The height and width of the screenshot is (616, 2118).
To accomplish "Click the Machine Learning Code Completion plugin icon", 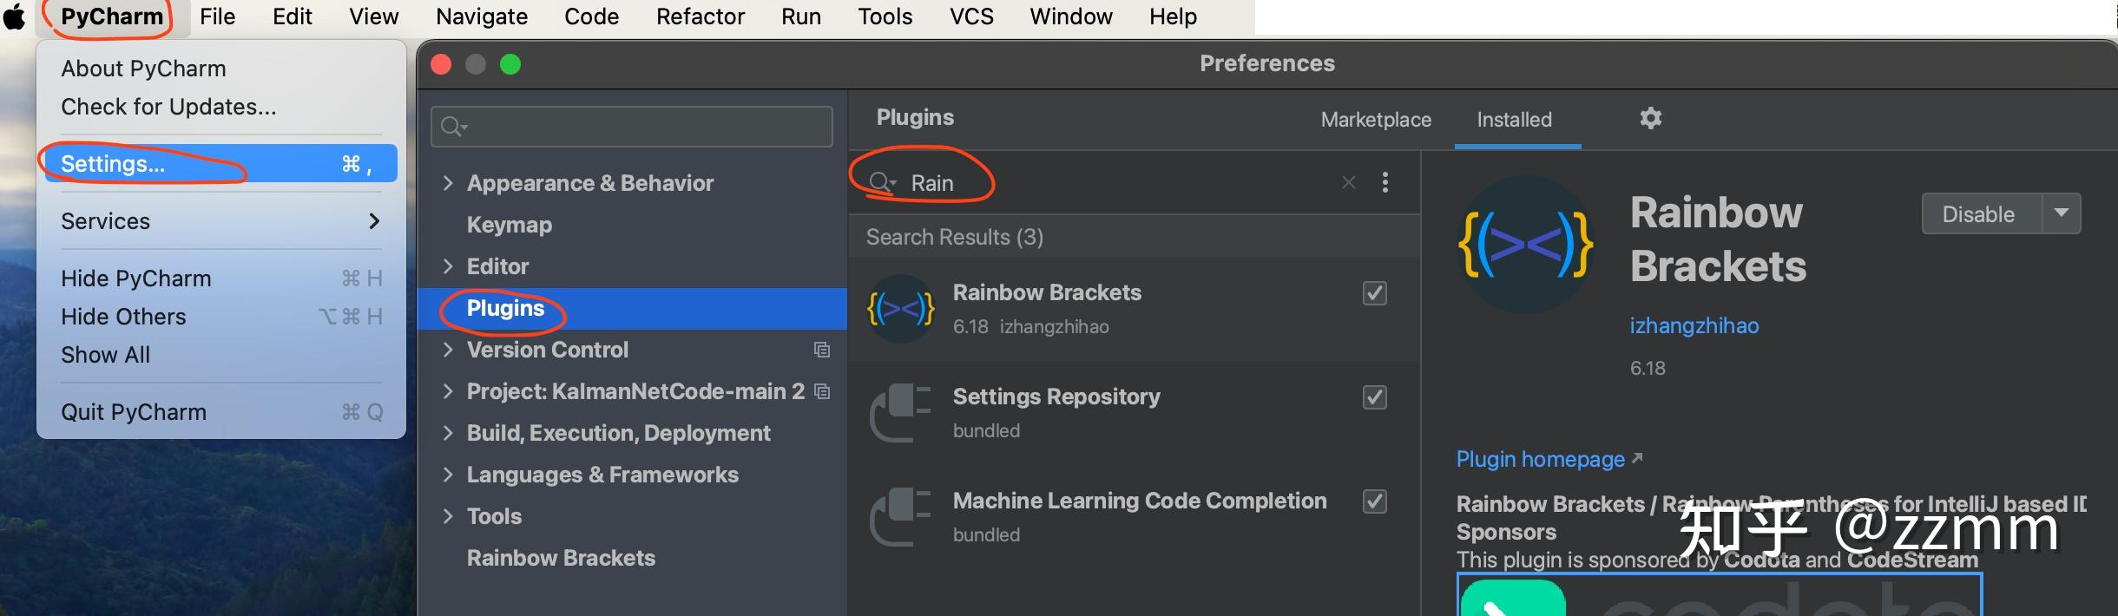I will (x=900, y=517).
